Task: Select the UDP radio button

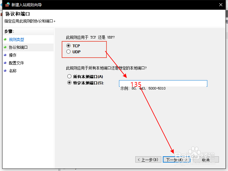Action: pos(69,52)
